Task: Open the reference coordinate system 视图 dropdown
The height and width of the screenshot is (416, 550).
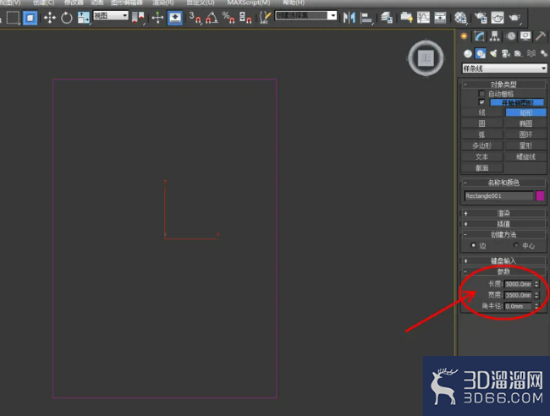Action: click(x=111, y=16)
